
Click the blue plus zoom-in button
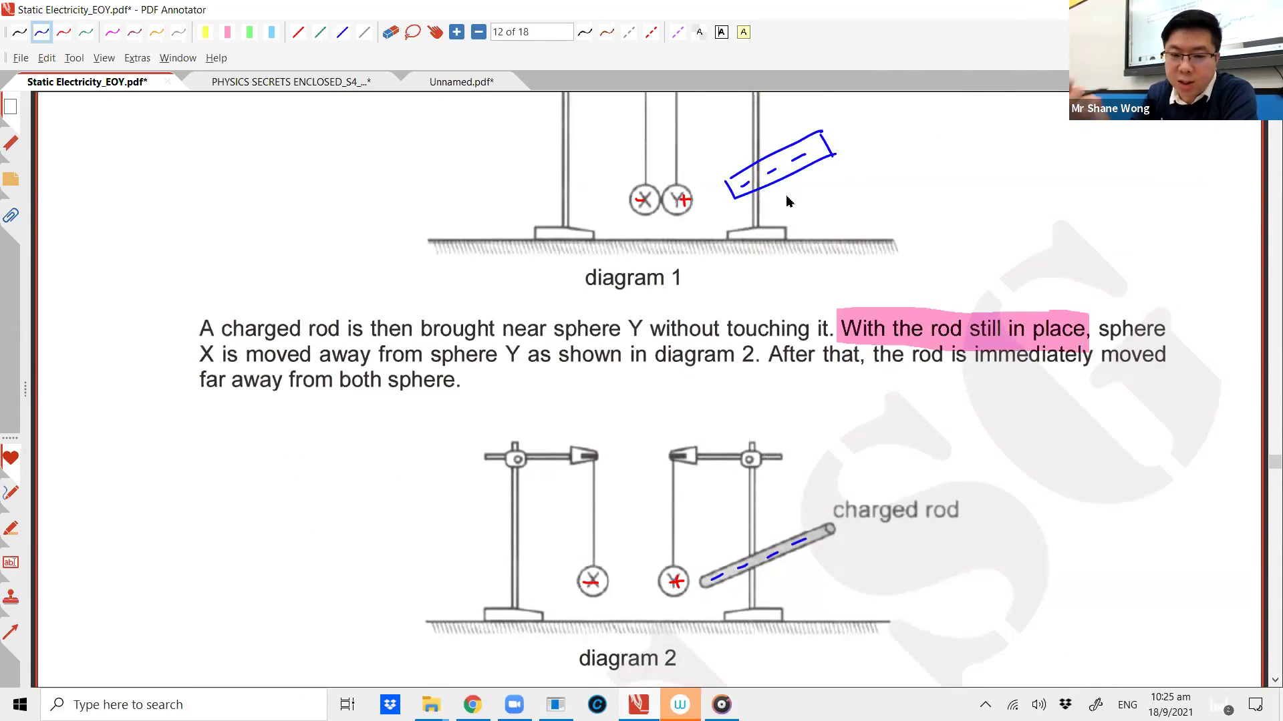(x=456, y=32)
